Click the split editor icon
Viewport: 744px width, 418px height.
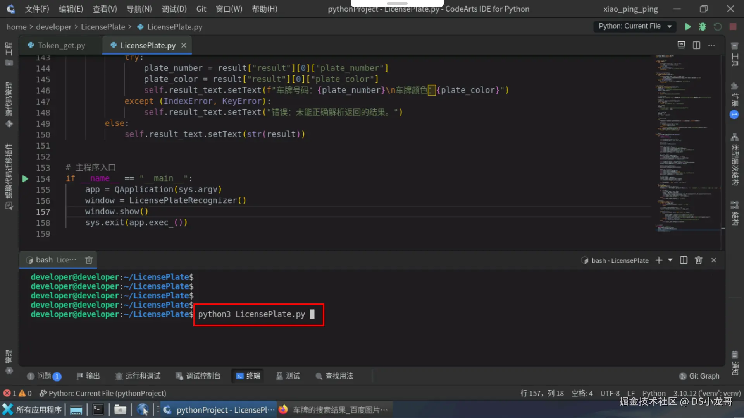(696, 45)
